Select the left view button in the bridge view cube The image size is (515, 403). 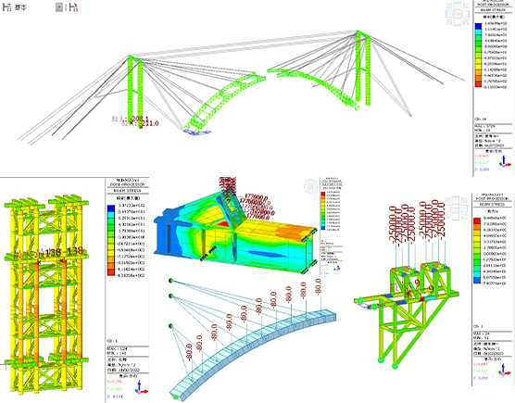pos(449,14)
